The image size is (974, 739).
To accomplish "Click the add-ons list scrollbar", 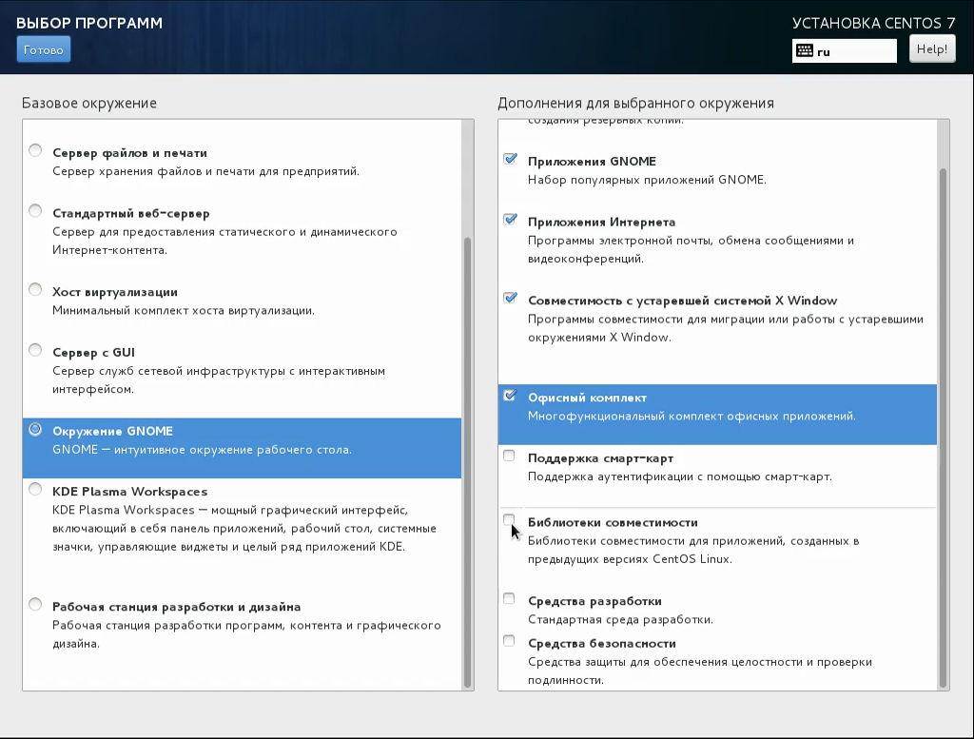I will [943, 428].
